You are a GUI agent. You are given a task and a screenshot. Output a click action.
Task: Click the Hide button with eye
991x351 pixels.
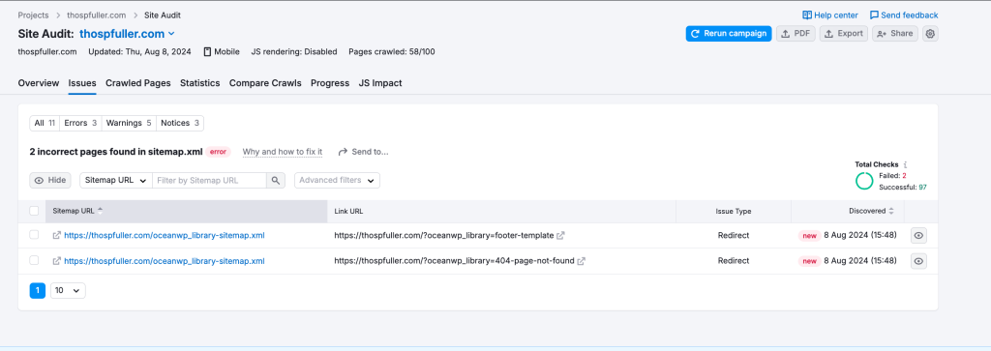coord(50,180)
